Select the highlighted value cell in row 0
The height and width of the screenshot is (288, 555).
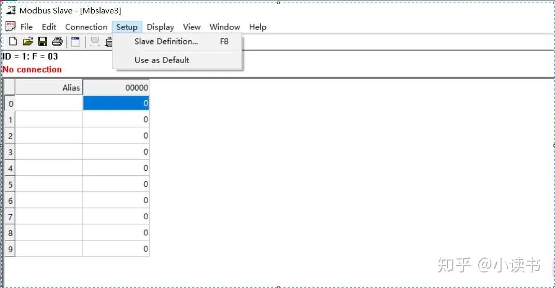tap(116, 103)
